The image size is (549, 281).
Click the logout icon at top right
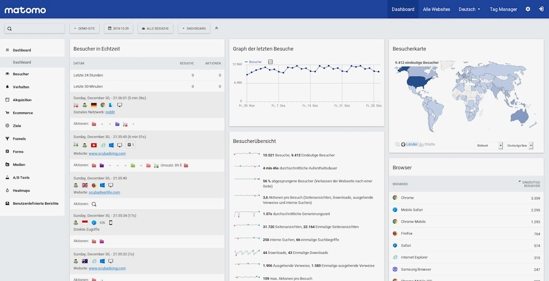541,9
